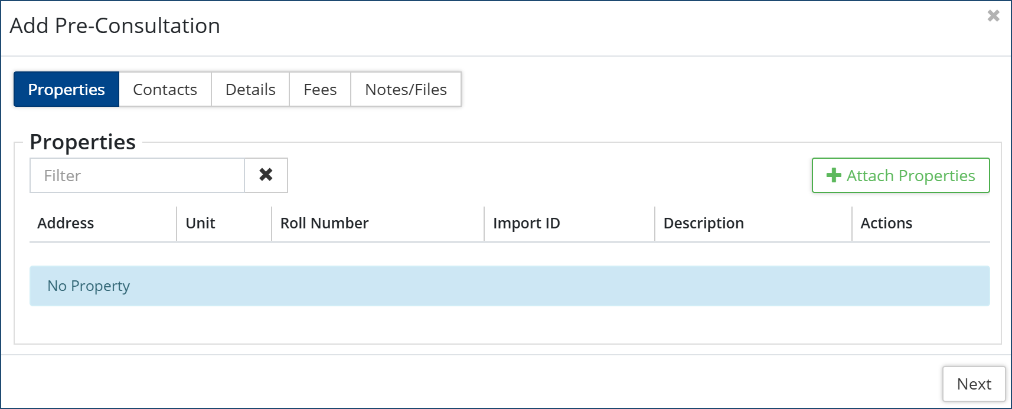The height and width of the screenshot is (409, 1012).
Task: Switch to the Contacts tab
Action: click(x=165, y=90)
